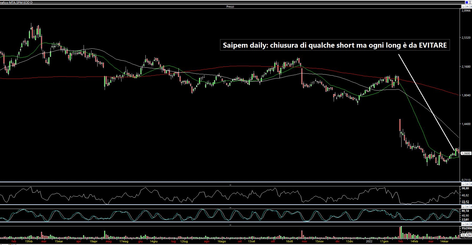This screenshot has height=245, width=472.
Task: Click the 15nov date label
Action: pos(319,241)
